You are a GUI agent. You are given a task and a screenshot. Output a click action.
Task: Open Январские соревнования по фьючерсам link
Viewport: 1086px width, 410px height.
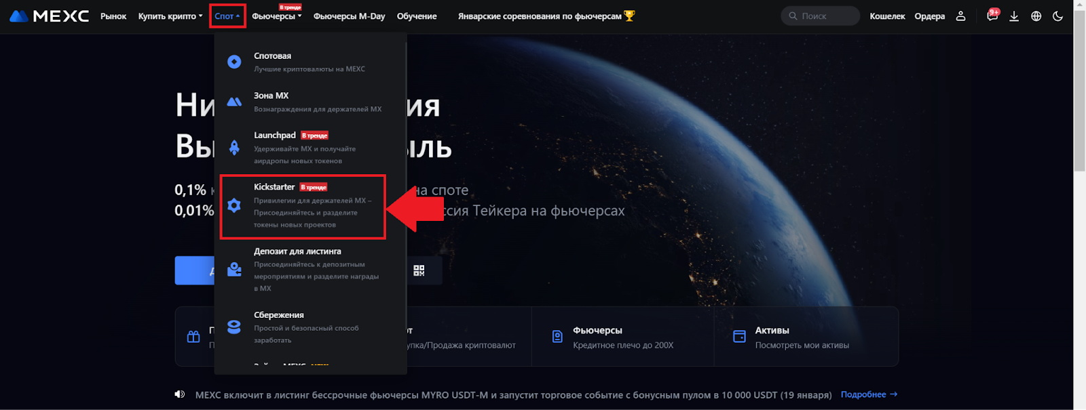coord(540,16)
